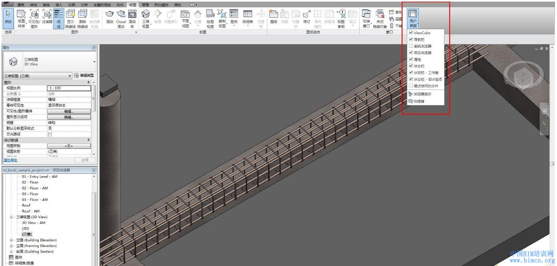557x266 pixels.
Task: Click the 过滤器 (Filters) ribbon icon
Action: (47, 16)
